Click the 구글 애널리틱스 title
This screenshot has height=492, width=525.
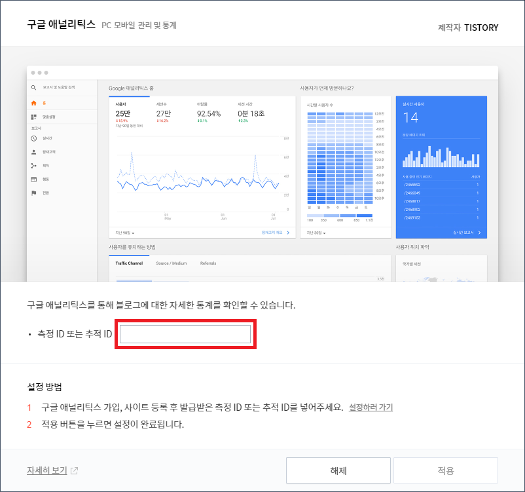pyautogui.click(x=62, y=24)
